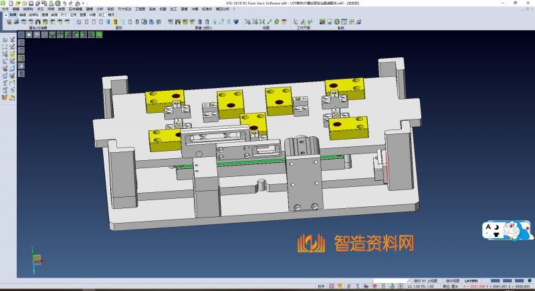This screenshot has height=291, width=535.
Task: Switch to the 模流 ribbon tab
Action: pyautogui.click(x=111, y=15)
